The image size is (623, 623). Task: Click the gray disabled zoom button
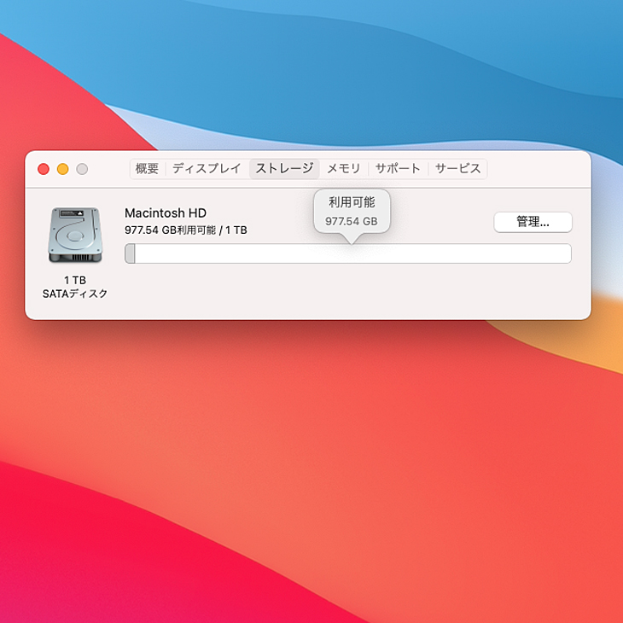coord(82,169)
